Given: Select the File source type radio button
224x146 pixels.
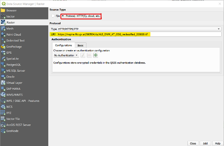Looking at the screenshot, I should [x=53, y=16].
